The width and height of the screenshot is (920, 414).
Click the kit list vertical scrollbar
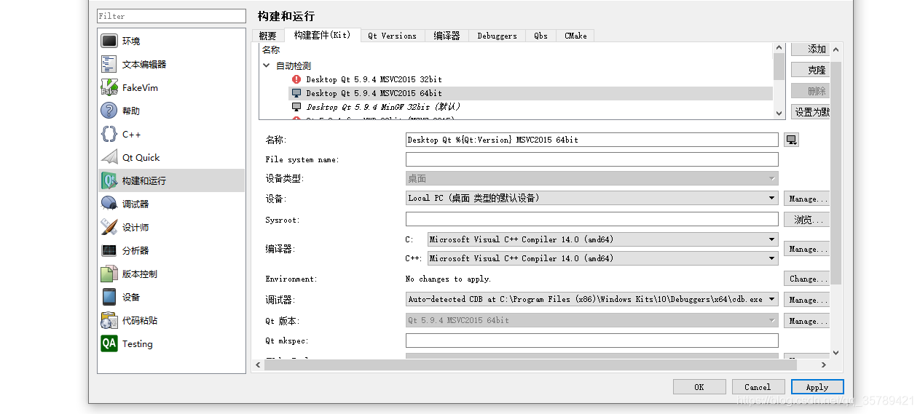click(x=779, y=68)
